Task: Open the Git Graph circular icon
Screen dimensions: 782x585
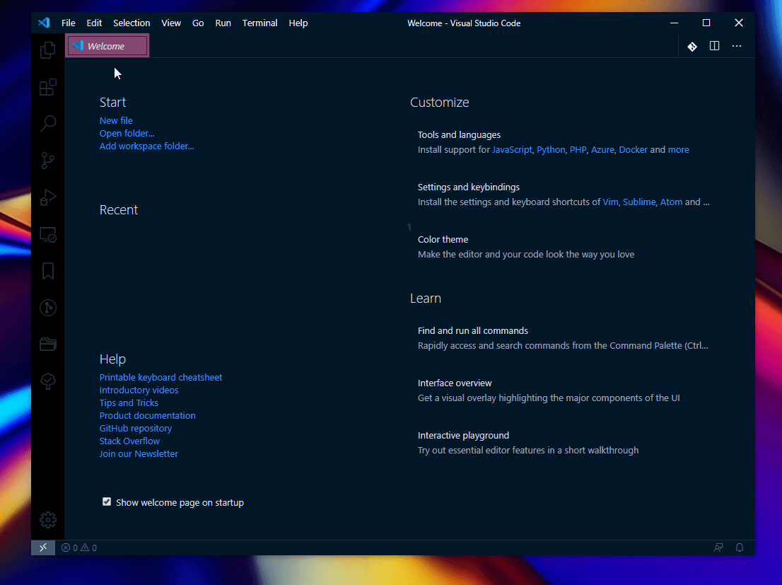Action: click(48, 308)
